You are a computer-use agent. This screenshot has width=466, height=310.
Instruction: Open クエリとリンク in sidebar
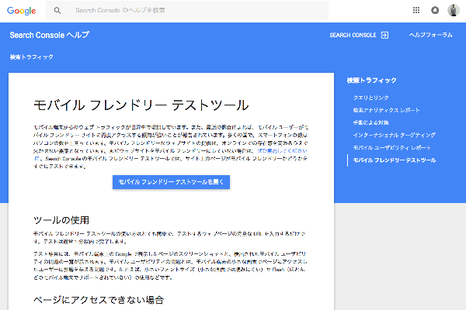tap(371, 98)
